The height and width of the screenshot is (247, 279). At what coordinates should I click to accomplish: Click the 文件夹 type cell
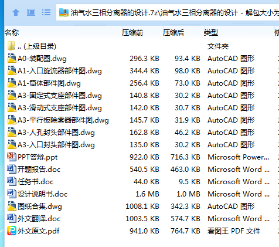218,46
